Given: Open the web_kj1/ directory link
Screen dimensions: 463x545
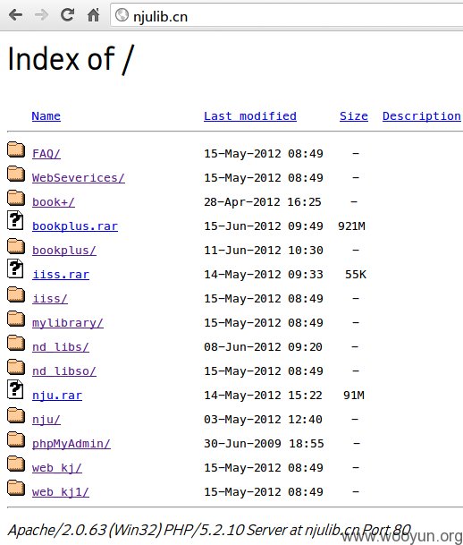Looking at the screenshot, I should point(61,492).
